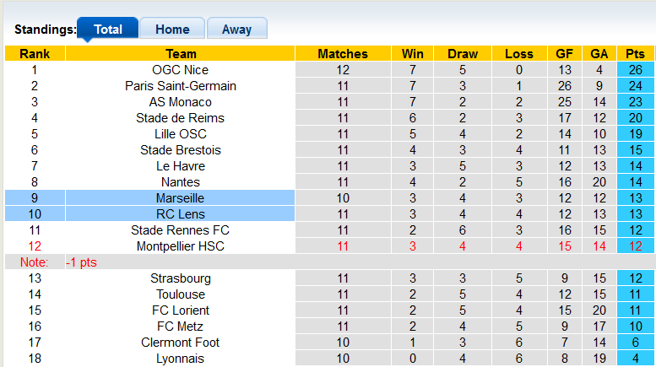Click the Pts column header
656x367 pixels.
[x=635, y=54]
